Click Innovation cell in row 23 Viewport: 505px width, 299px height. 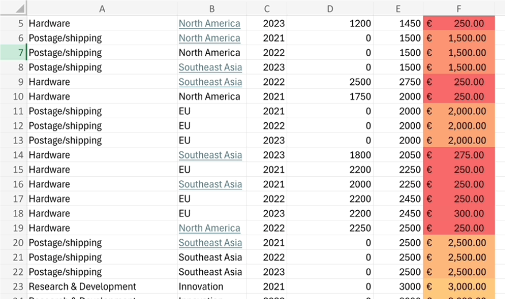211,286
